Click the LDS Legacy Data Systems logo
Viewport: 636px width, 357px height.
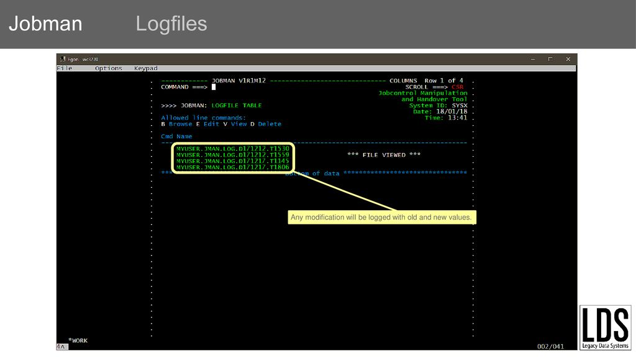point(605,327)
